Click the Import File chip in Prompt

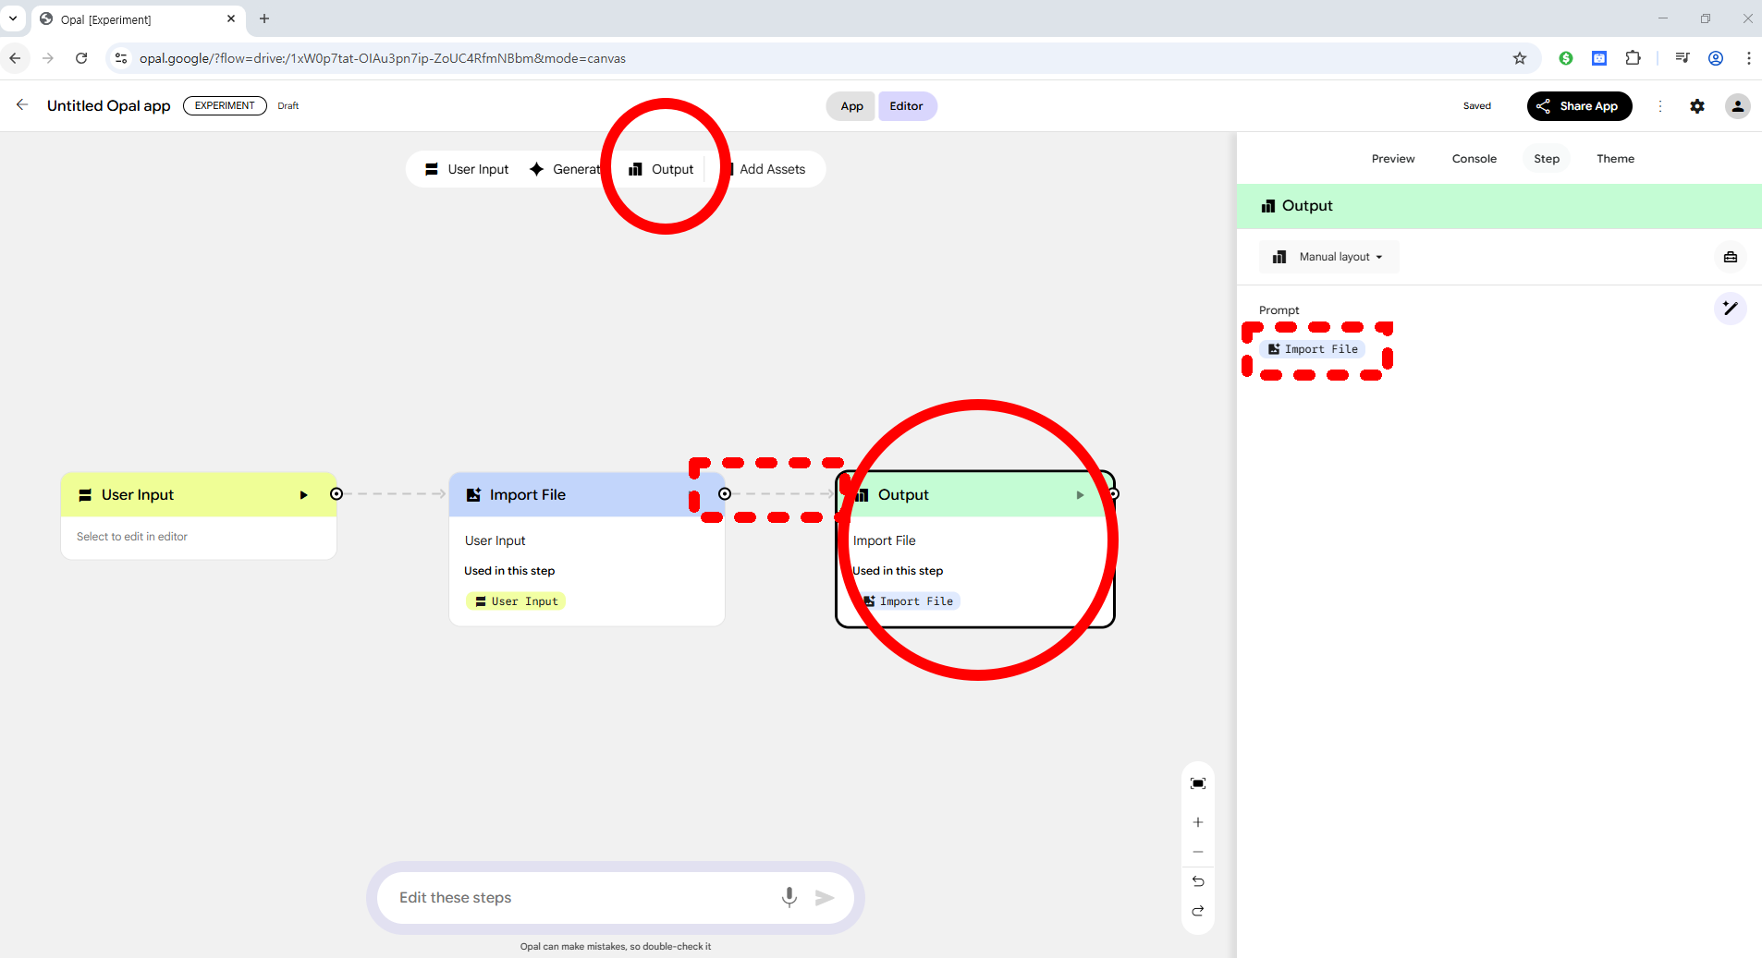click(1313, 349)
